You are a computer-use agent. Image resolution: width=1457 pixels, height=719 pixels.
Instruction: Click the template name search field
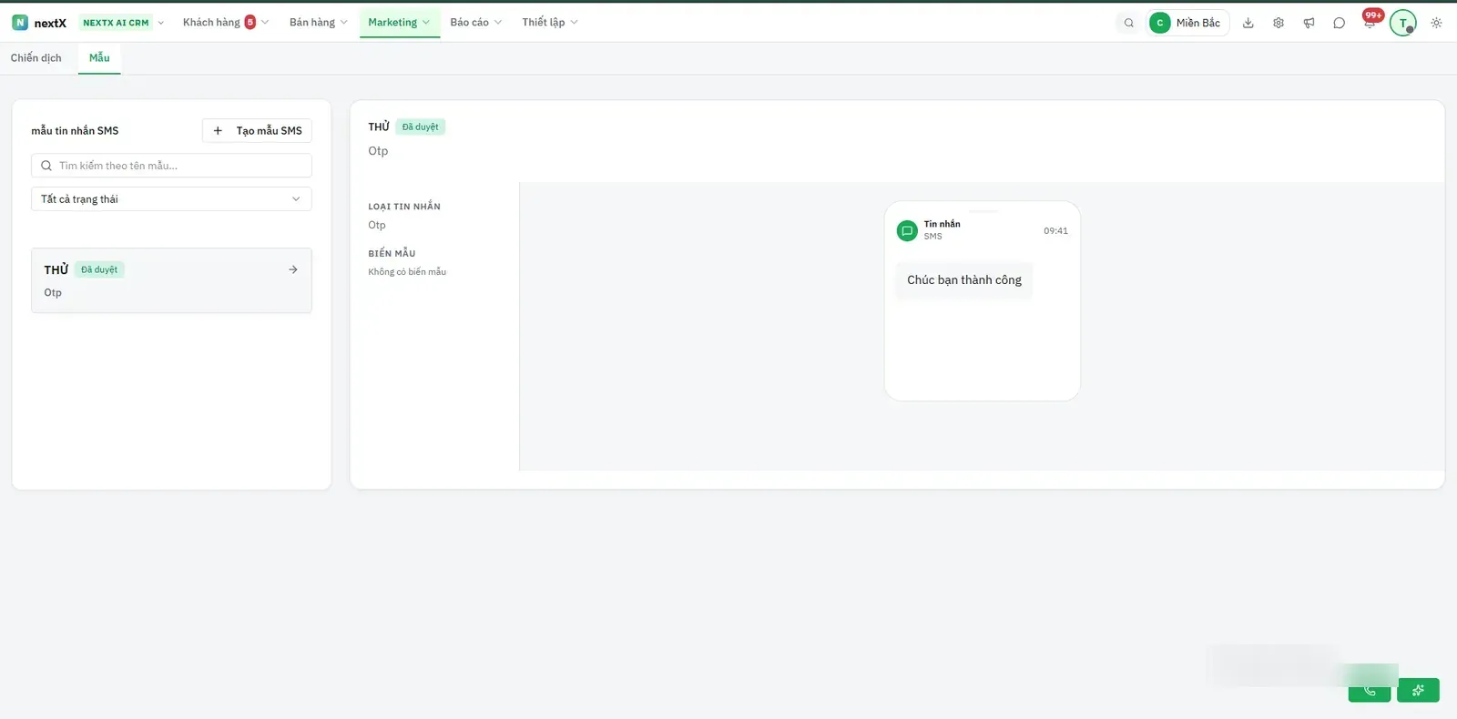click(171, 166)
